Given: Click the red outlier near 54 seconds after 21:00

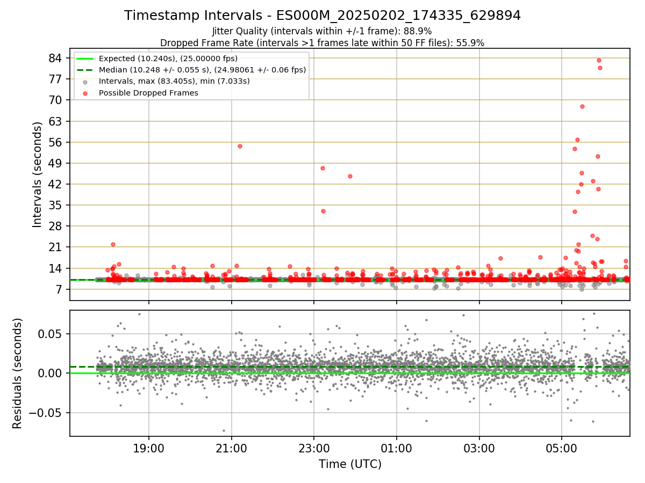Looking at the screenshot, I should tap(240, 146).
